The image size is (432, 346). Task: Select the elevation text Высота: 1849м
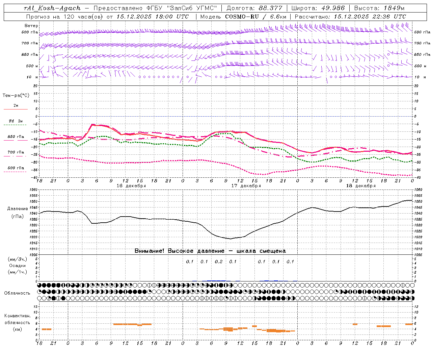pos(379,8)
